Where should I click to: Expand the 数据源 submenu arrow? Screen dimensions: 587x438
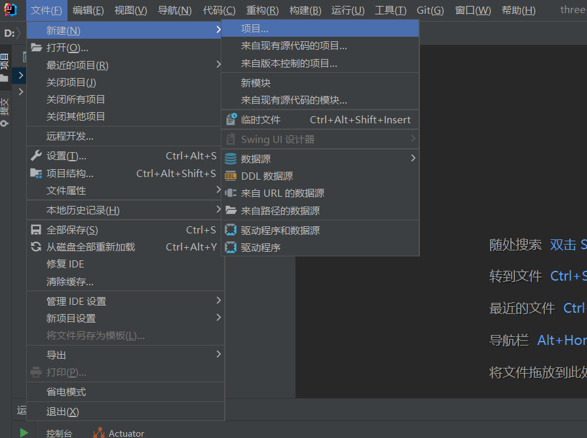pos(413,158)
